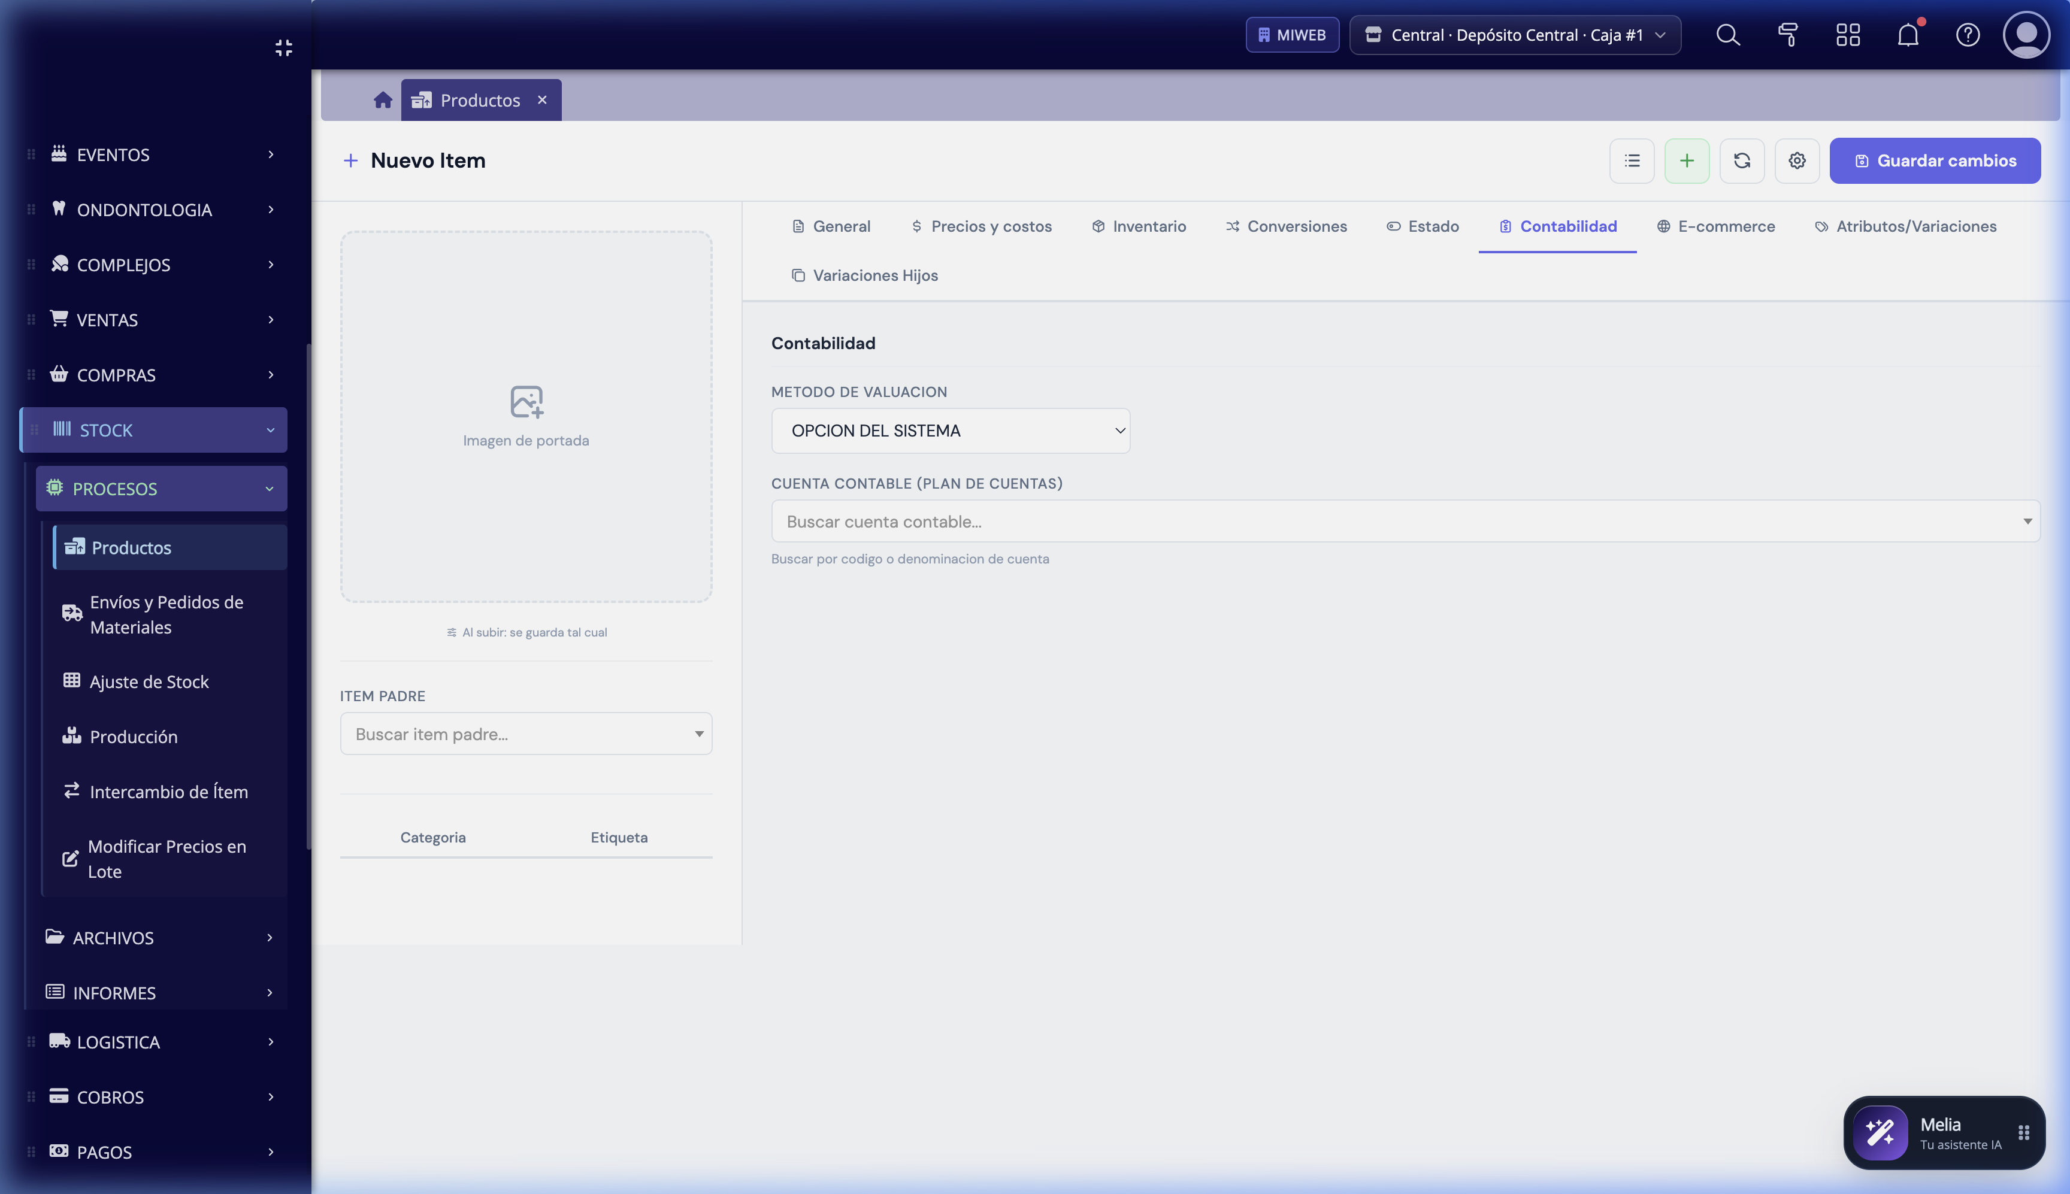Collapse the STOCK menu
Viewport: 2070px width, 1194px height.
pos(154,430)
